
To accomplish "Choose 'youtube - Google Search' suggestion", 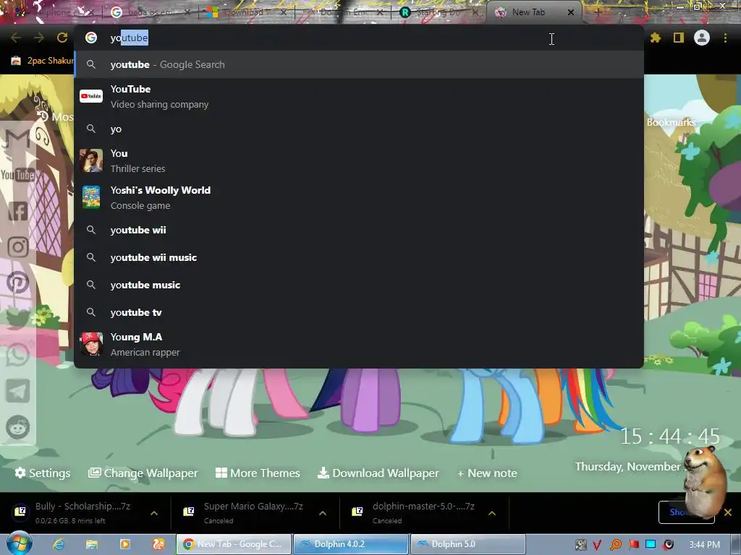I will tap(359, 64).
